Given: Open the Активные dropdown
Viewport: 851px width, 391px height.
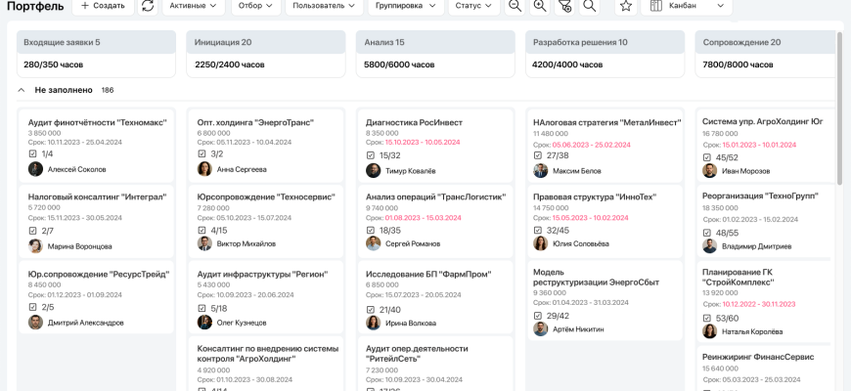Looking at the screenshot, I should pos(193,6).
